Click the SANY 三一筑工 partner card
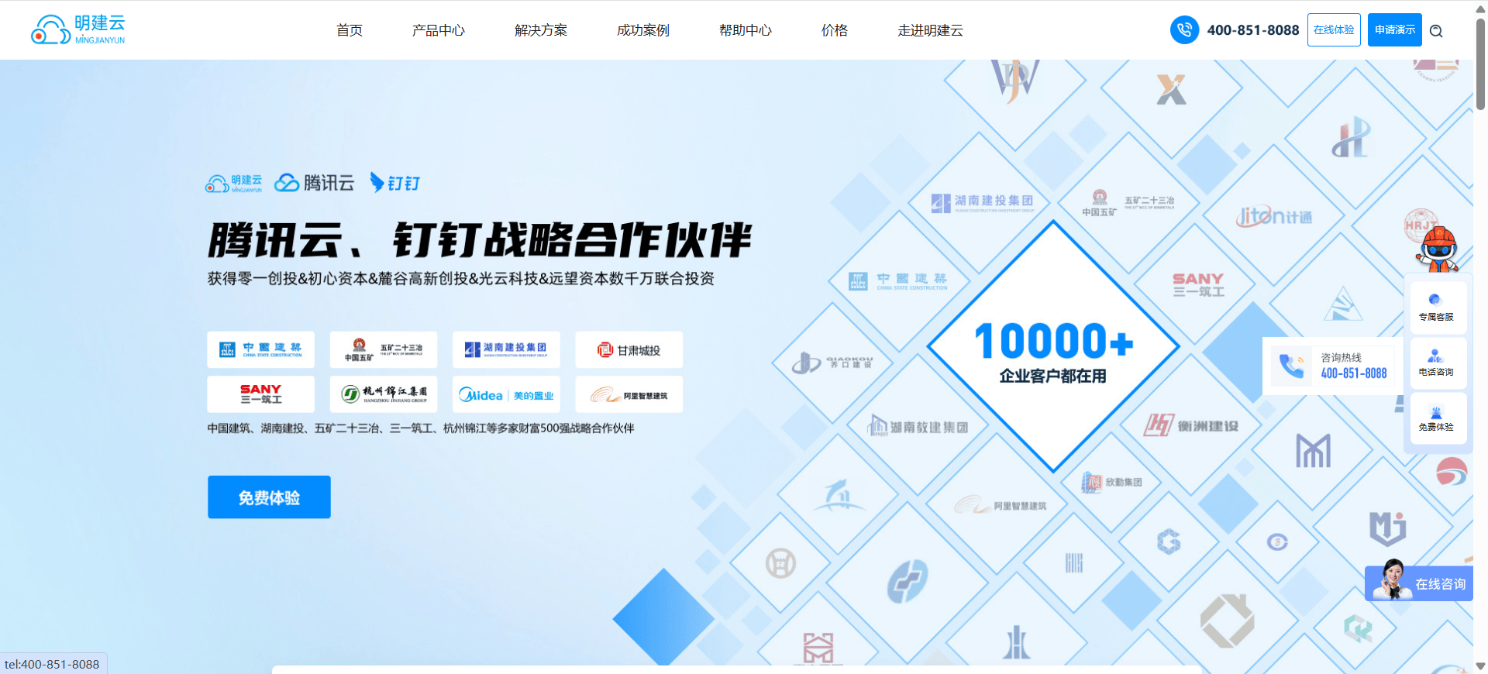 [260, 394]
